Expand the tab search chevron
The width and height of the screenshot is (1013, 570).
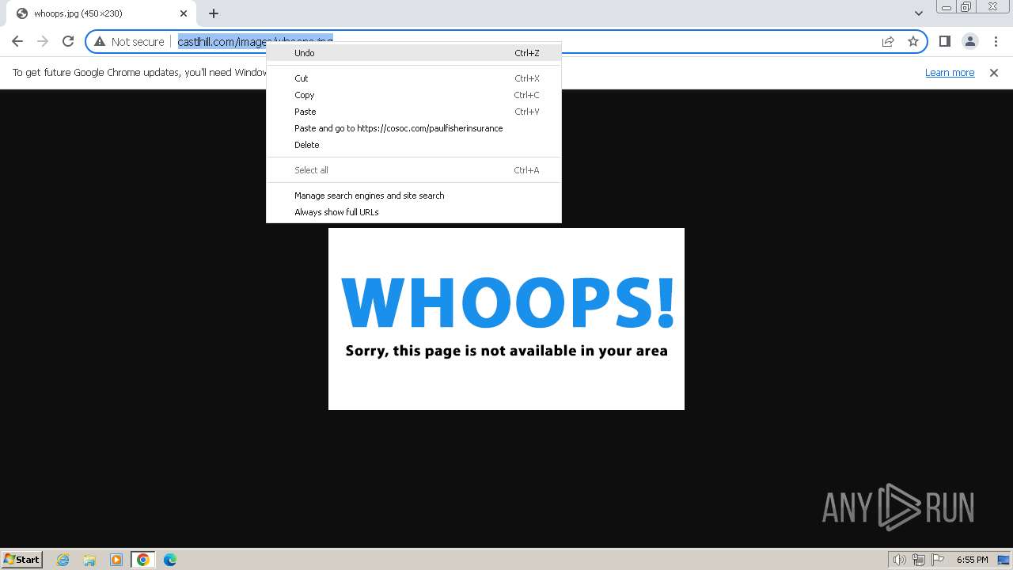(919, 13)
